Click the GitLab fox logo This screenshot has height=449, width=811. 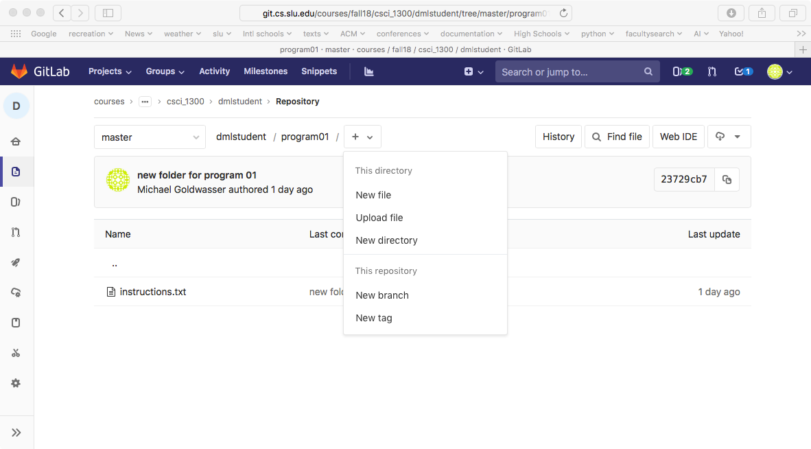click(19, 71)
